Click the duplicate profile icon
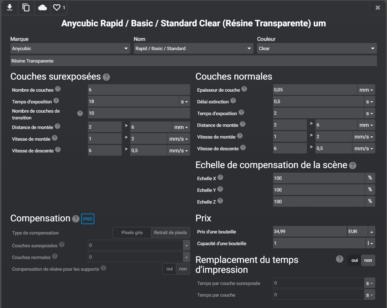 (x=26, y=7)
